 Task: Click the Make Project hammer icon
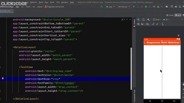click(x=101, y=7)
